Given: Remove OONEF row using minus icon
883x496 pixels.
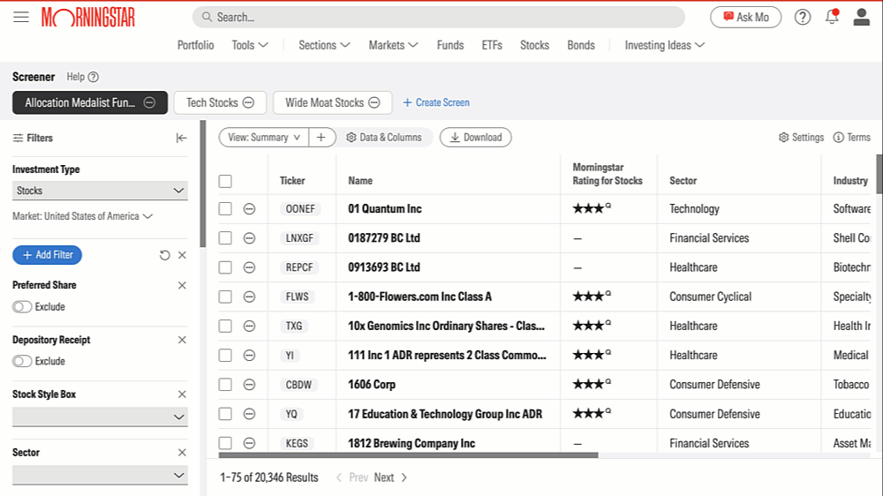Looking at the screenshot, I should [249, 209].
